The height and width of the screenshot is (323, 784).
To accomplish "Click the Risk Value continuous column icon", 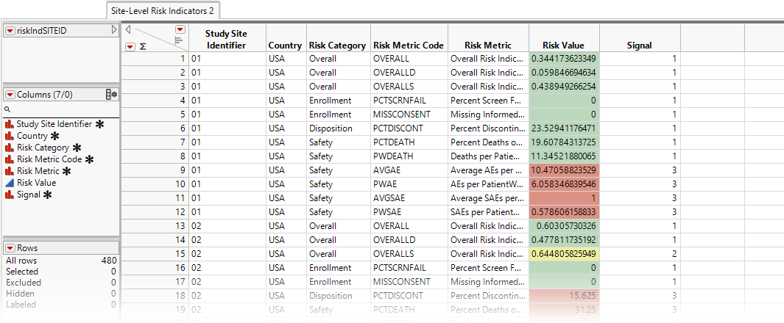I will pos(10,183).
